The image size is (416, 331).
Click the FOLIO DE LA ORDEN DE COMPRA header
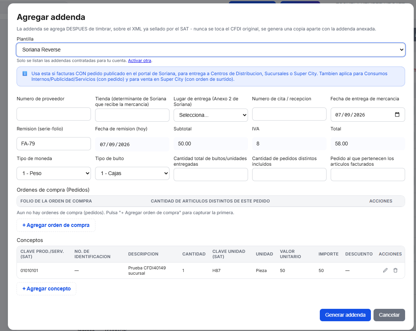point(56,201)
